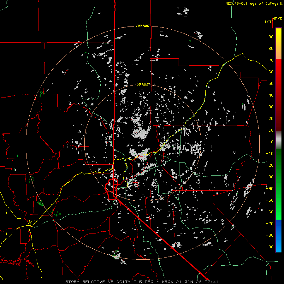Click the green inbound segment of color bar

[x=279, y=184]
